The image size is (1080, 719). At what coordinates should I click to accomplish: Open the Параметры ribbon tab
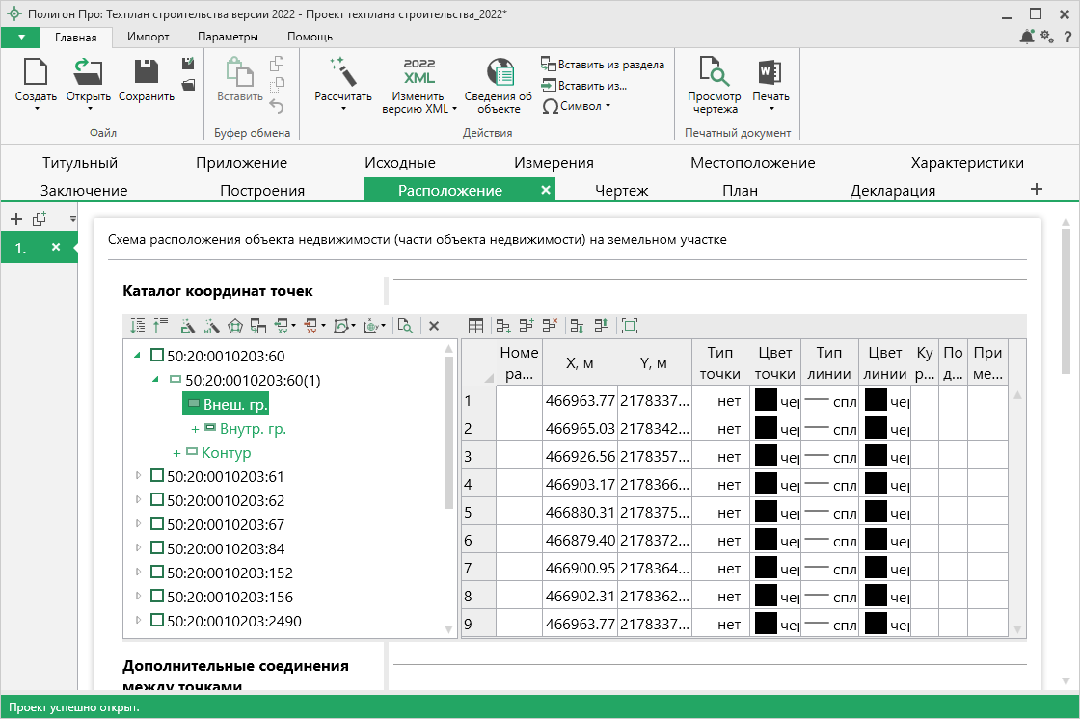228,37
